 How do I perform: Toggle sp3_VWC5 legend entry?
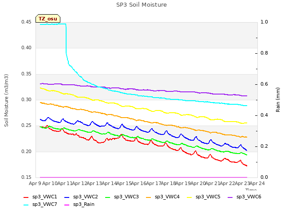pyautogui.click(x=203, y=197)
